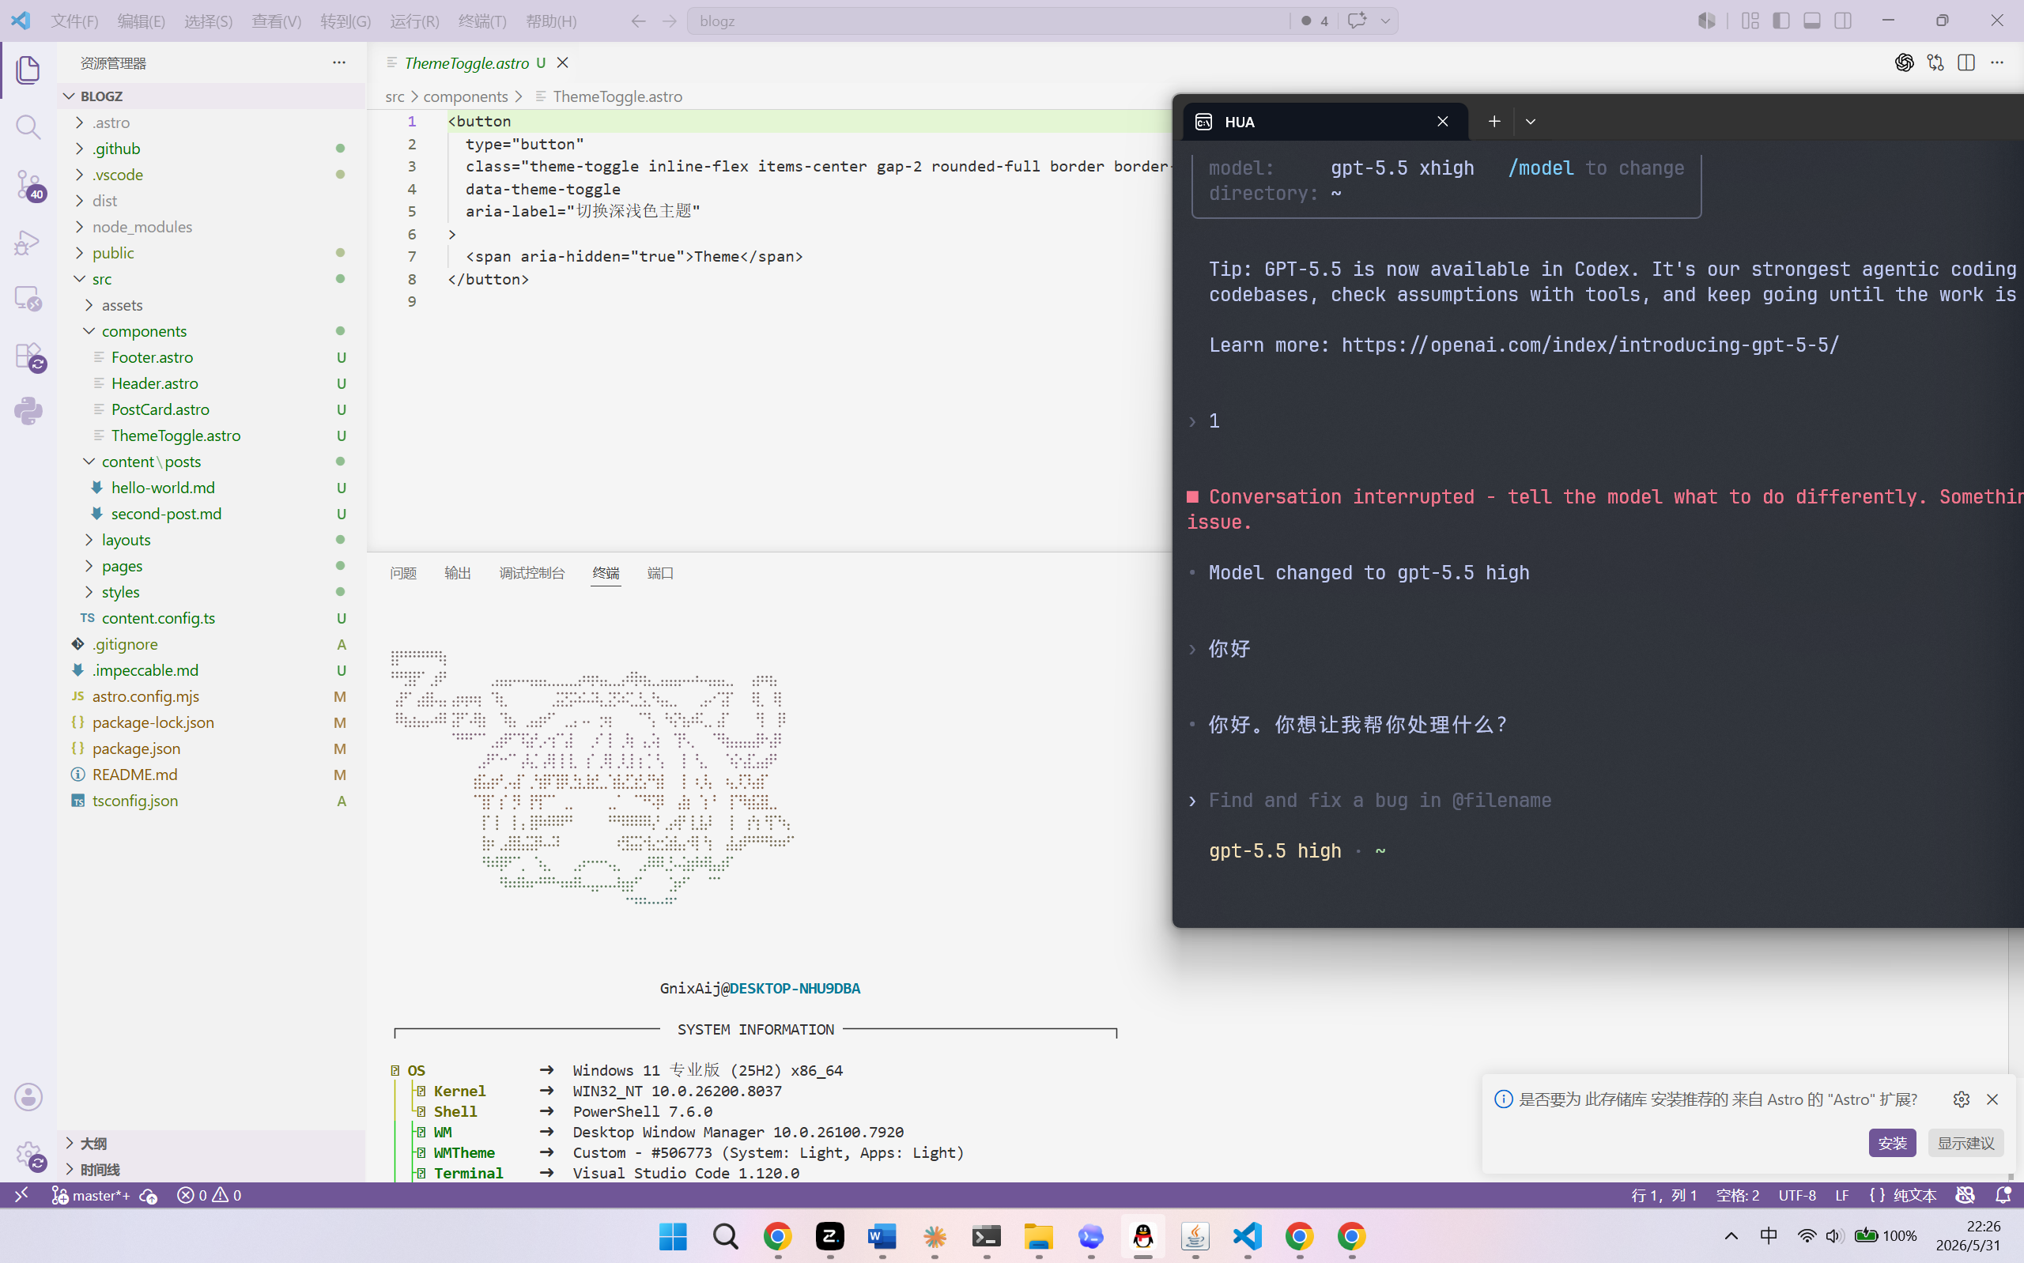Viewport: 2024px width, 1263px height.
Task: Open the Search view in activity bar
Action: tap(28, 127)
